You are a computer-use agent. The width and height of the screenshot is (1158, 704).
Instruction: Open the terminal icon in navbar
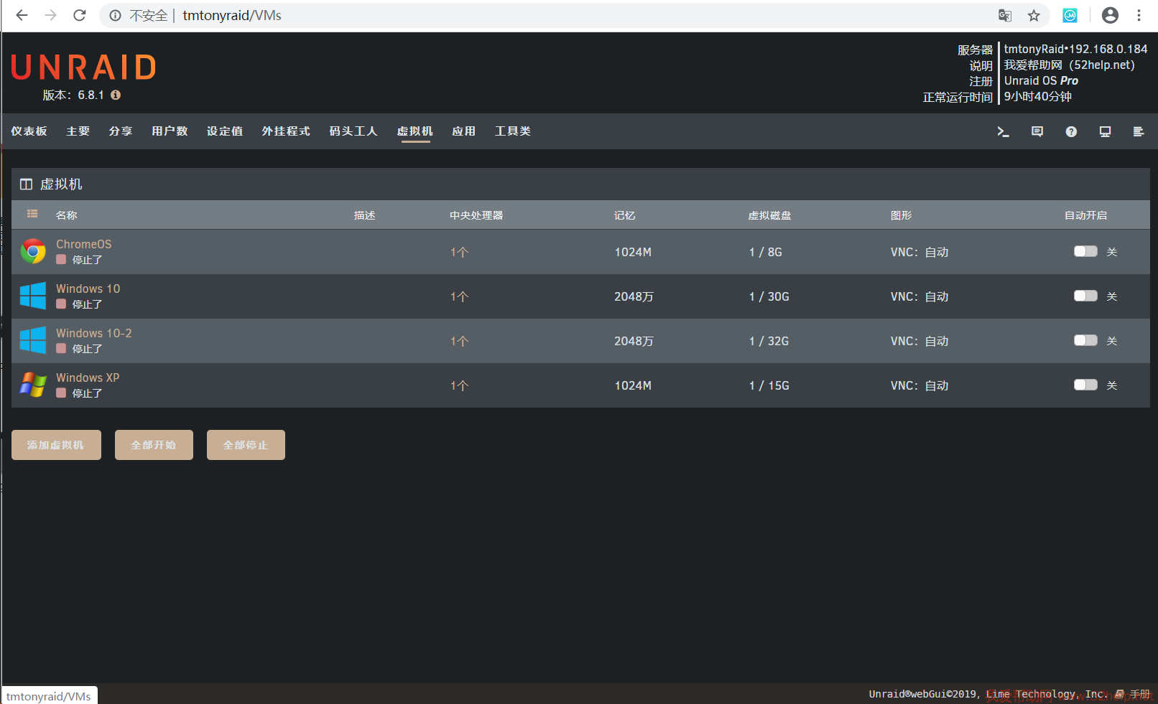click(1003, 131)
